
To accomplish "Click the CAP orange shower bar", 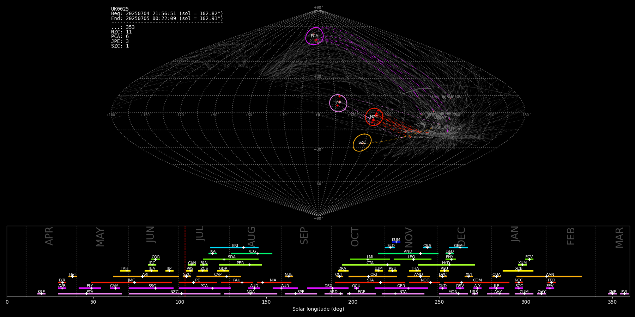I will click(219, 276).
